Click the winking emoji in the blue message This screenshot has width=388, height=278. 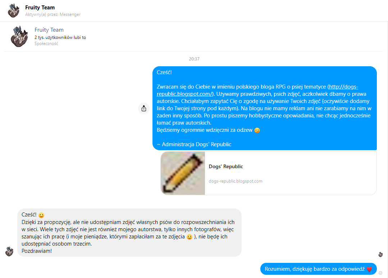tap(257, 130)
